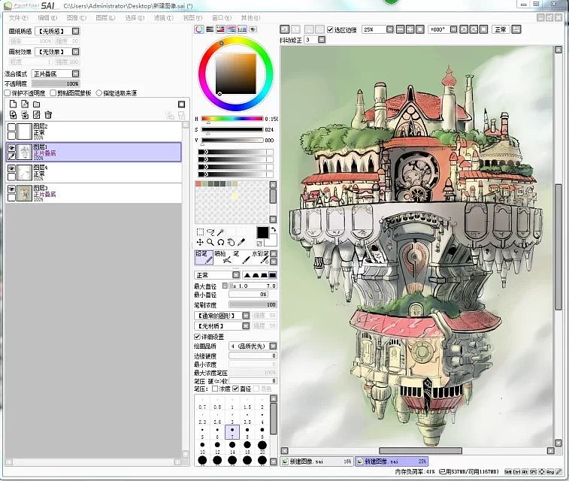Image resolution: width=569 pixels, height=481 pixels.
Task: Toggle 详细设置 checkbox
Action: point(197,337)
